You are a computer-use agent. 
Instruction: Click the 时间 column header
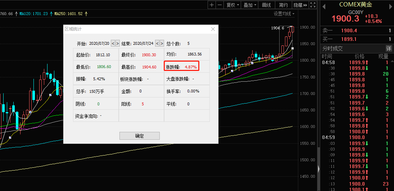(327, 56)
